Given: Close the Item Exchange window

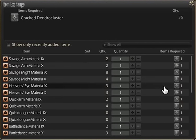Looking at the screenshot, I should pos(191,3).
